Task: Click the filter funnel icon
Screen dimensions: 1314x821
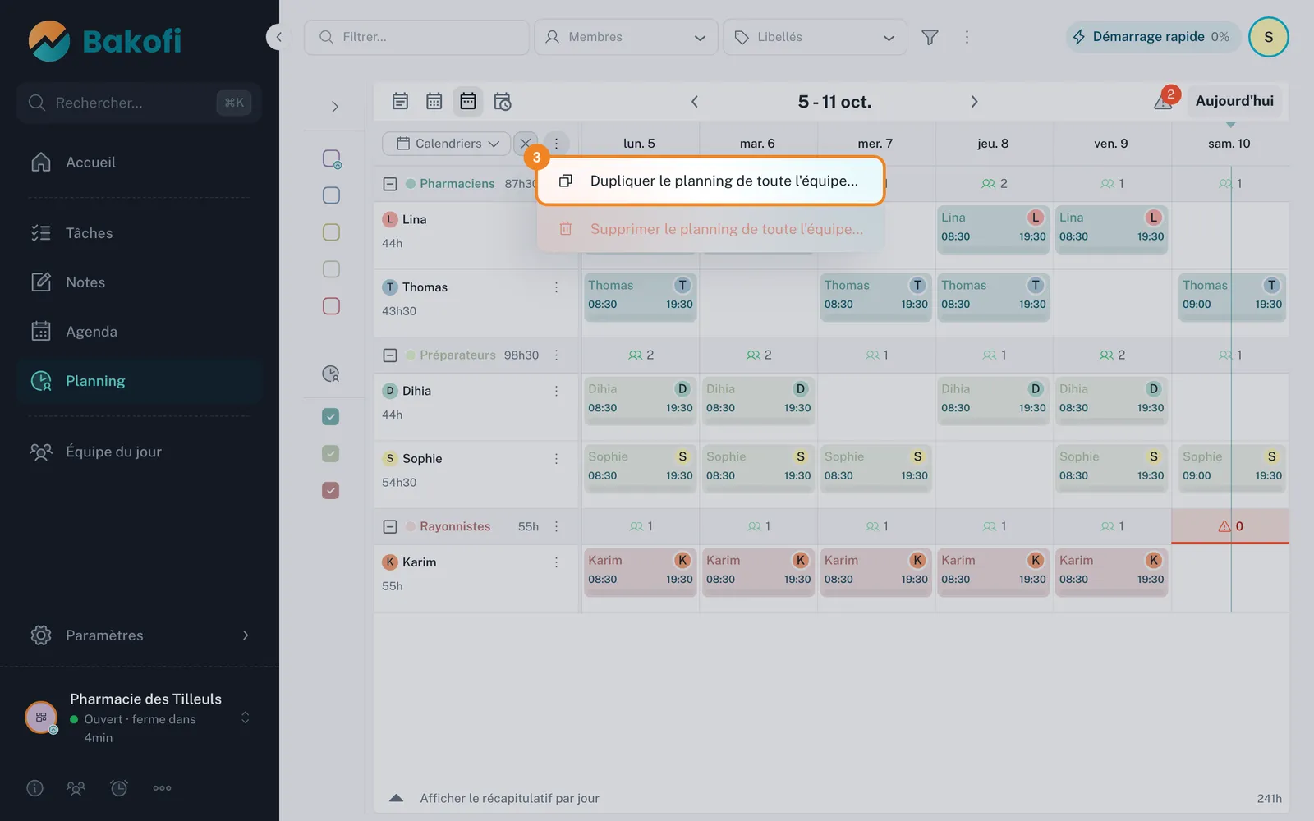Action: (930, 37)
